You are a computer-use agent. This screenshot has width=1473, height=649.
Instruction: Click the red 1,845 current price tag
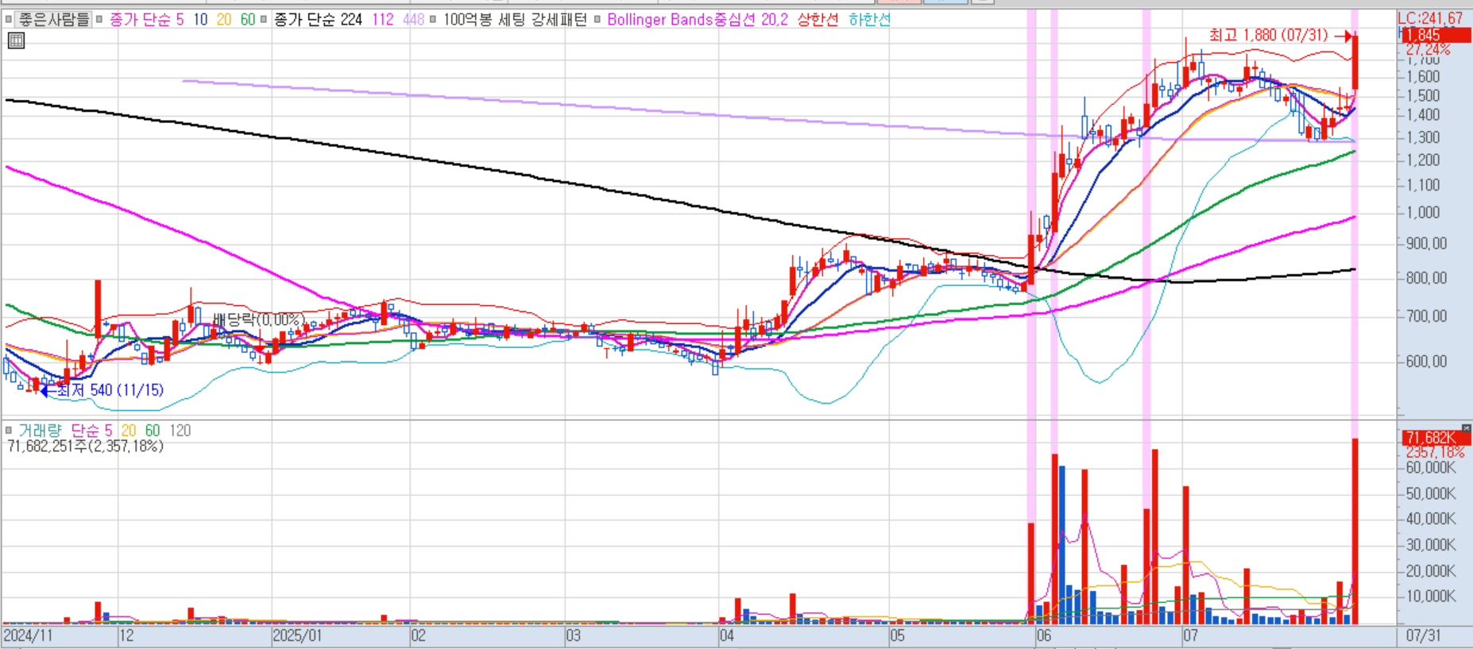click(1436, 35)
